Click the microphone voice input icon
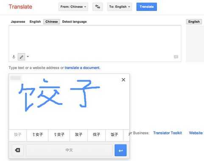 coord(14,57)
